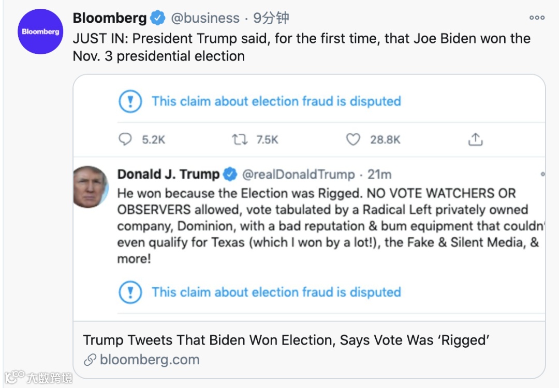
Task: Click the exclamation icon below Trump's tweet text
Action: (130, 292)
